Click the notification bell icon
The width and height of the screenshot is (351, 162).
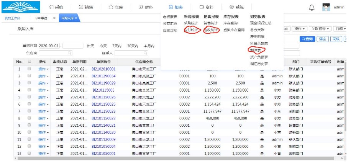[x=312, y=7]
